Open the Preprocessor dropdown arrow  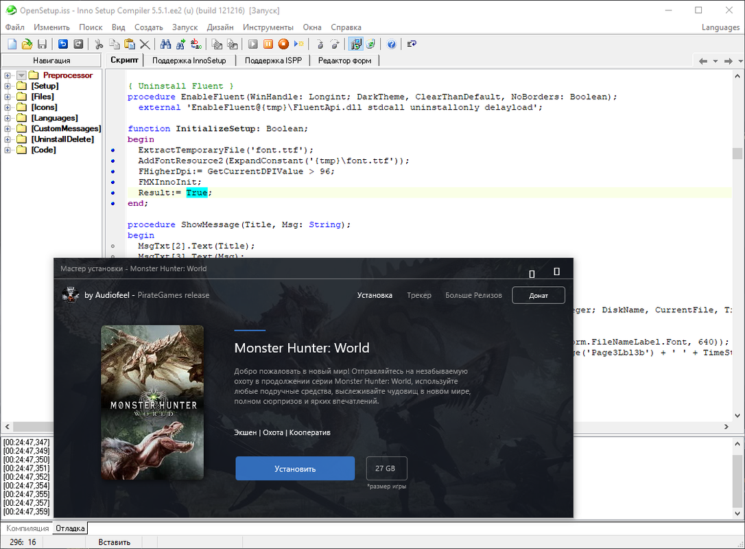click(x=21, y=75)
